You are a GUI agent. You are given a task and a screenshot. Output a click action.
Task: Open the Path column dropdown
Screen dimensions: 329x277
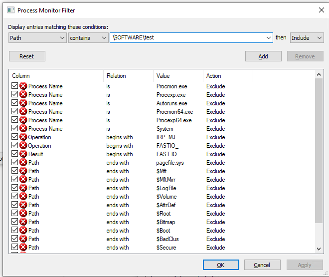tap(37, 38)
